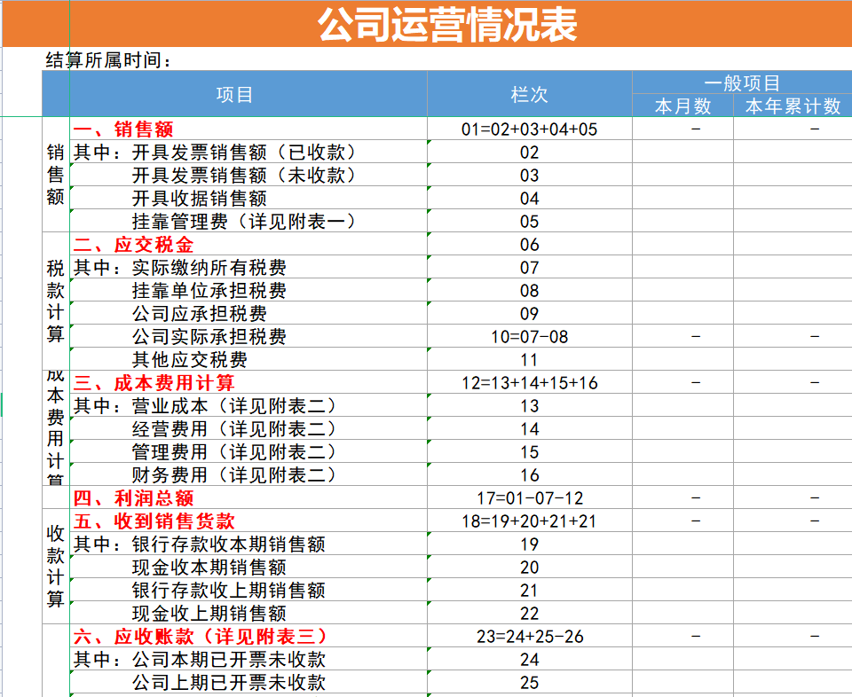
Task: Select the red 一、销售额 row label
Action: point(135,129)
